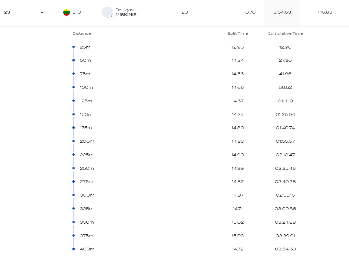Click the Split Time column header
Image resolution: width=349 pixels, height=258 pixels.
point(237,33)
